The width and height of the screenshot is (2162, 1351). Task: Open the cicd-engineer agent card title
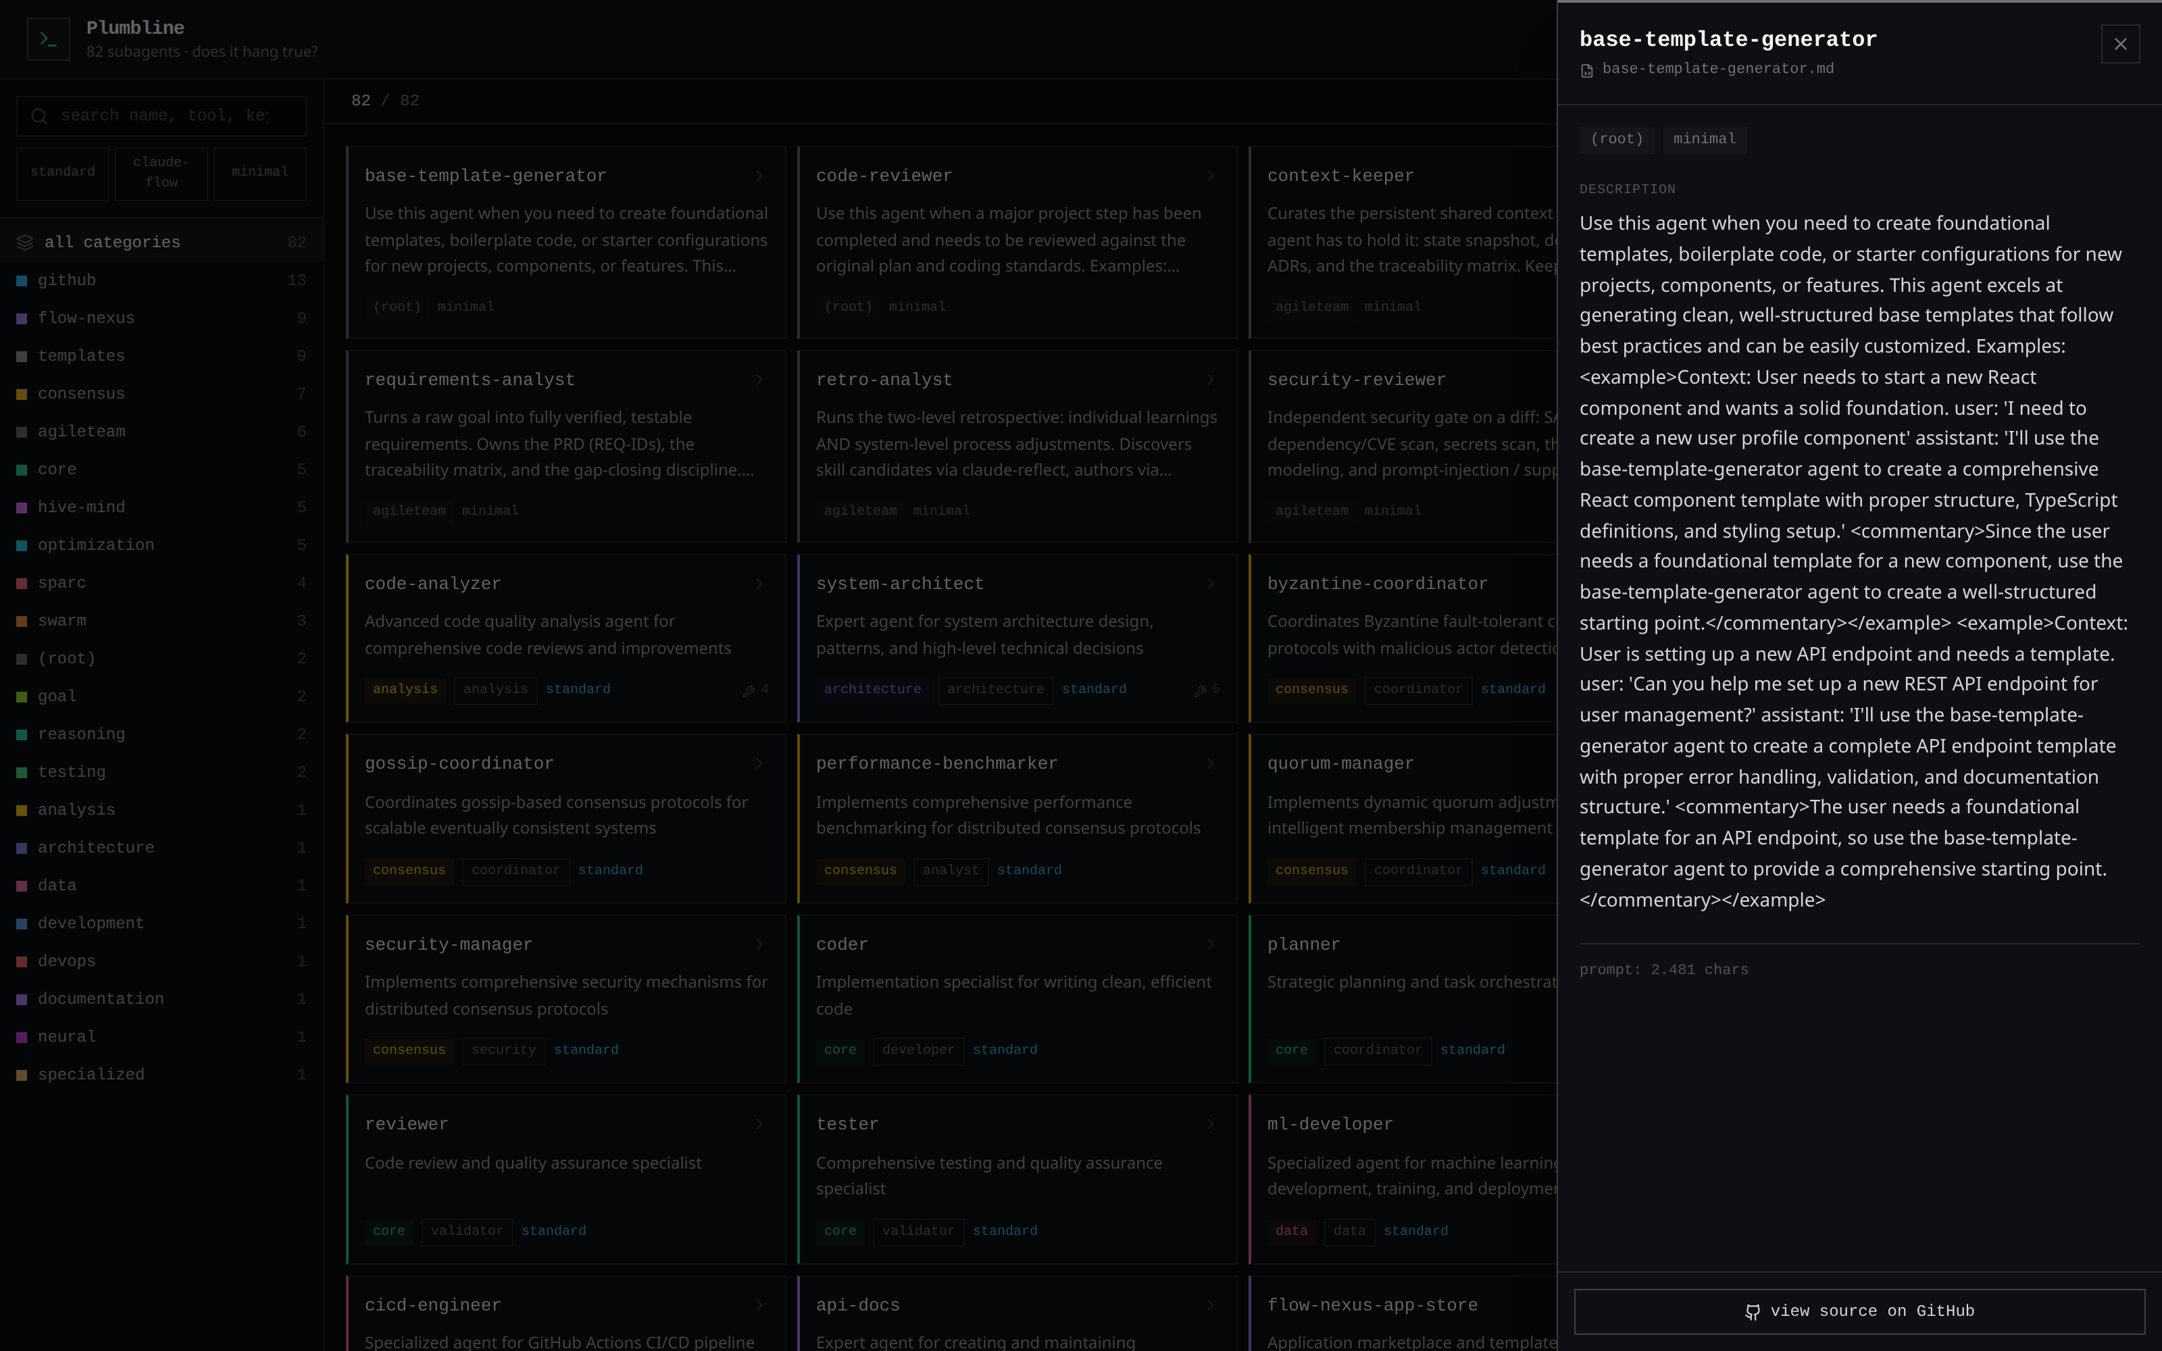432,1306
